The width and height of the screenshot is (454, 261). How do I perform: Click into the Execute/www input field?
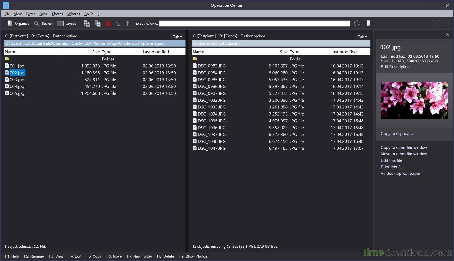click(255, 24)
